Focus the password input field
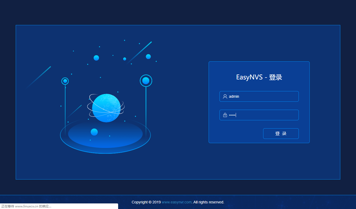Viewport: 356px width, 209px height. pos(259,115)
